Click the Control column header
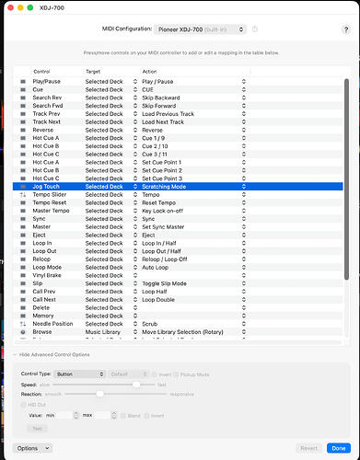 pyautogui.click(x=41, y=72)
